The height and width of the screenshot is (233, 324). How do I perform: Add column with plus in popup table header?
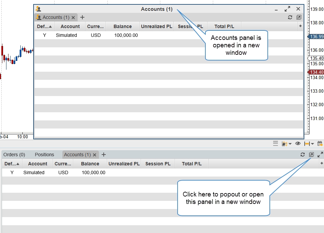(x=300, y=26)
